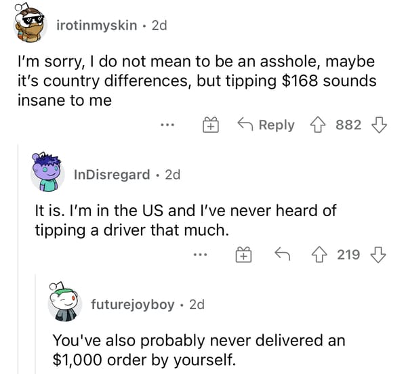Downvote InDisregard's comment
This screenshot has height=374, width=406.
[x=379, y=255]
